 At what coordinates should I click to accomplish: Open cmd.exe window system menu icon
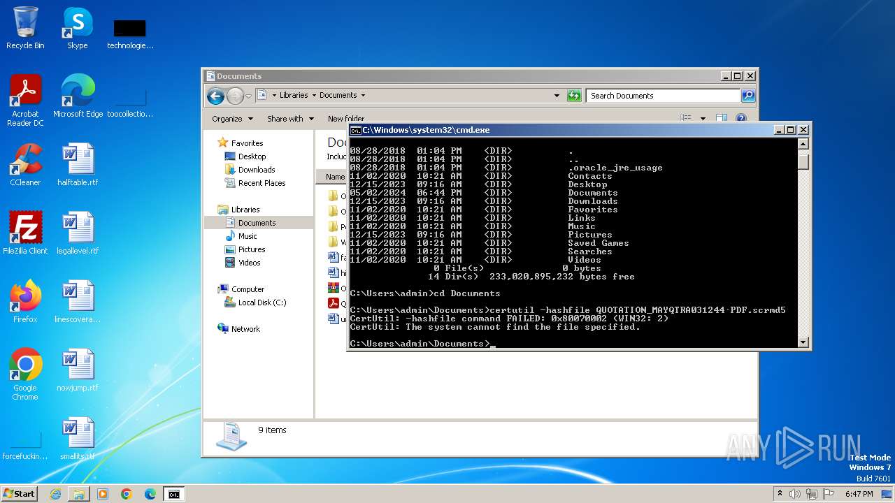[355, 130]
